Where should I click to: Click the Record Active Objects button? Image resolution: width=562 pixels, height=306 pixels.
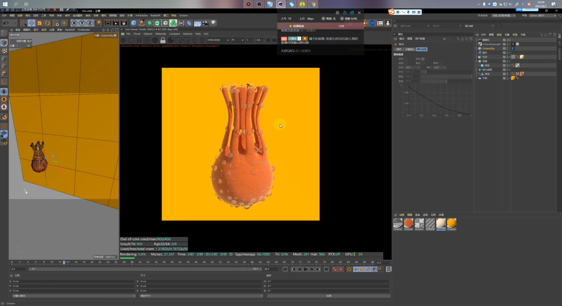click(335, 269)
